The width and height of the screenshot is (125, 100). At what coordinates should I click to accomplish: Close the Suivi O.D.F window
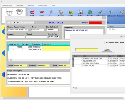[104, 18]
